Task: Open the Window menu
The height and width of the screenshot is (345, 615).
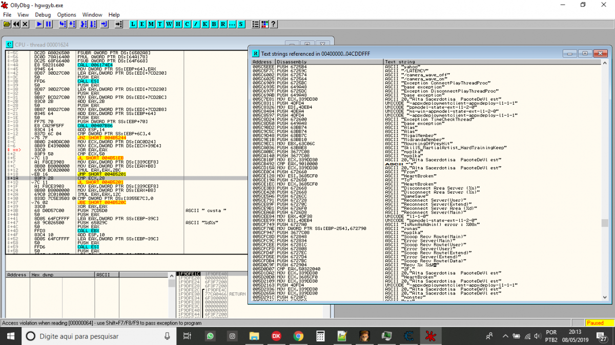Action: 92,15
